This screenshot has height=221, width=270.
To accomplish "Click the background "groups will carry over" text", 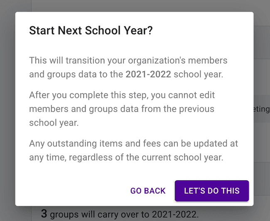I will tap(125, 215).
